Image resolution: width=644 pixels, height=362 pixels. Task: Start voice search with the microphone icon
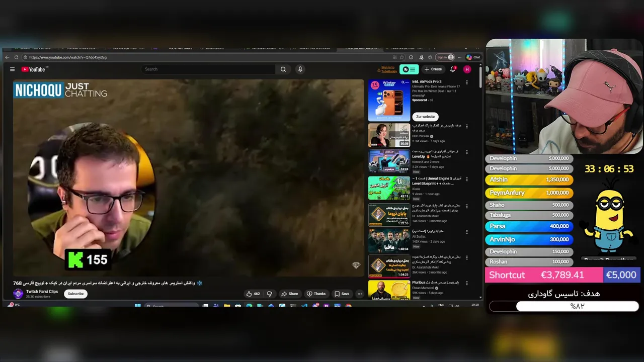pos(300,69)
